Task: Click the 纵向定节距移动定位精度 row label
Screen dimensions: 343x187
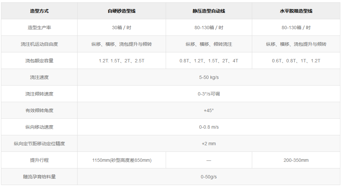Action: [x=39, y=144]
